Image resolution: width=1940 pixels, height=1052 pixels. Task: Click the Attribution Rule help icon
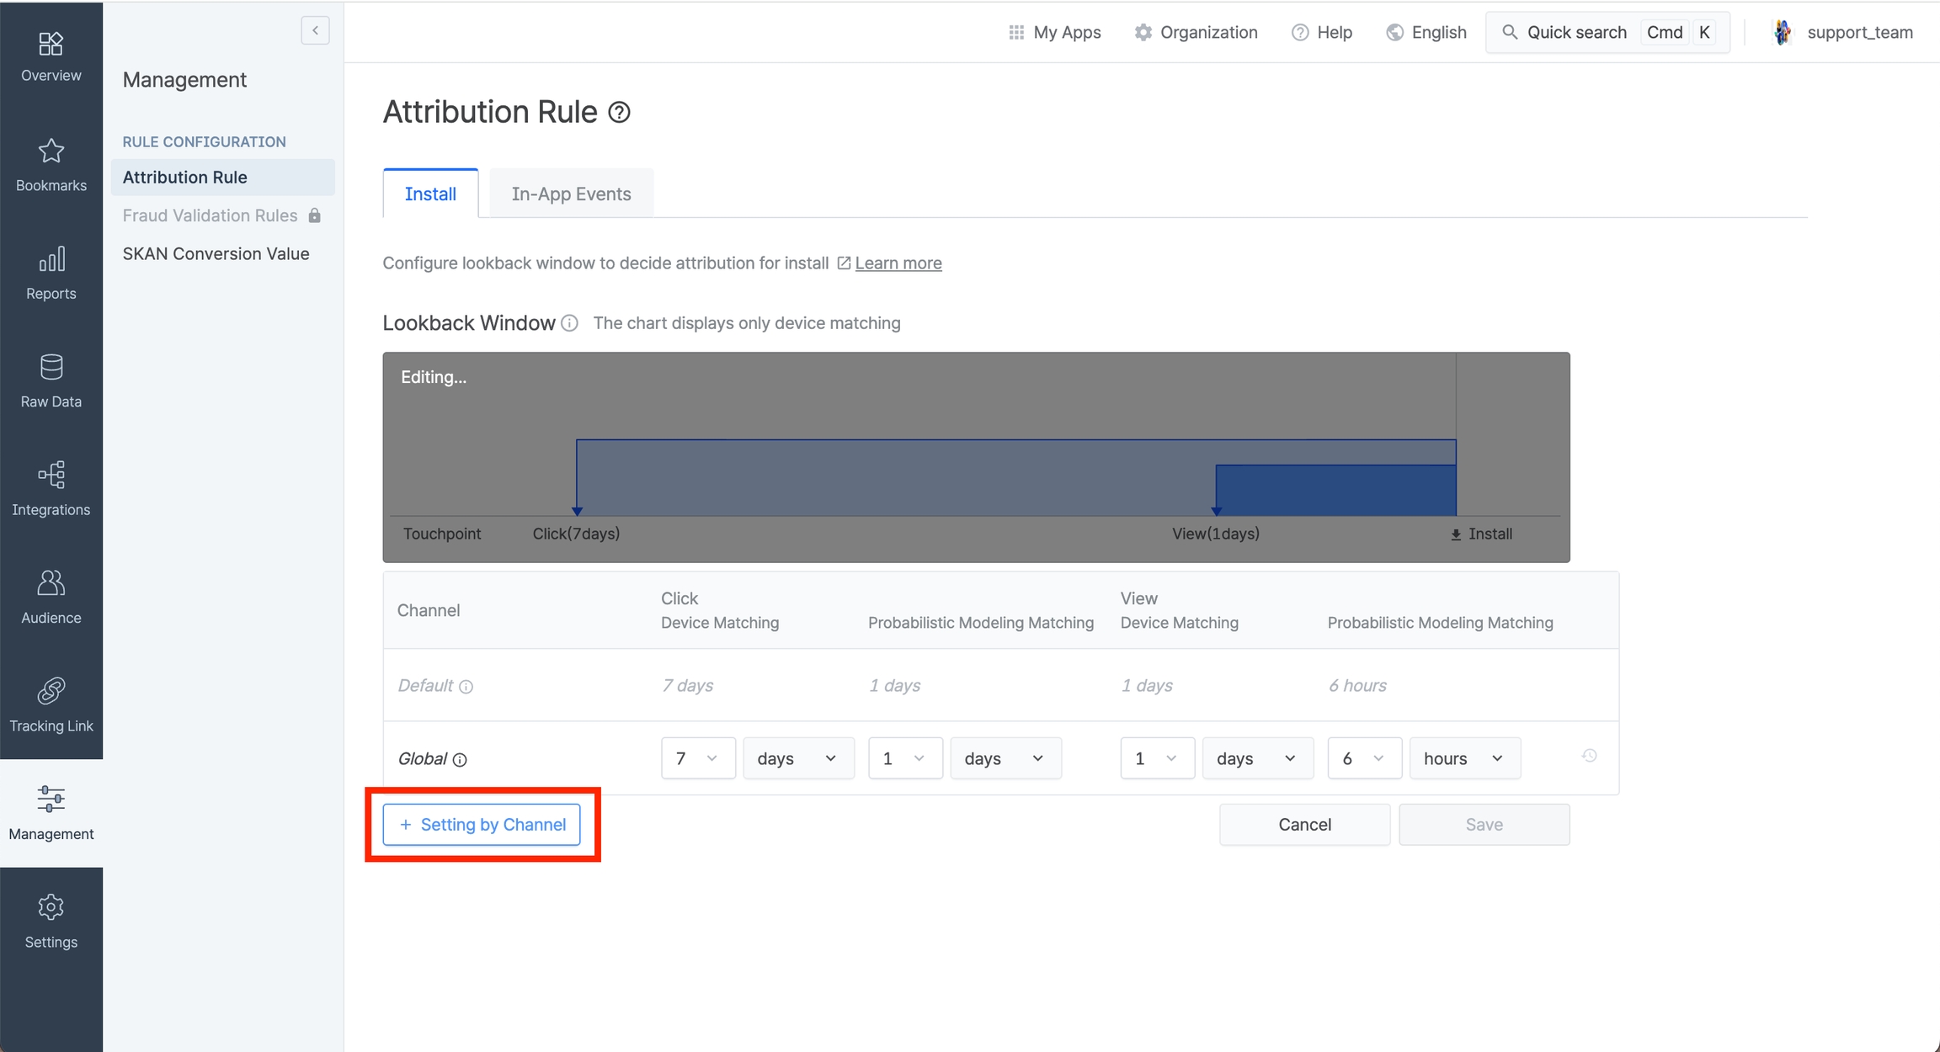point(619,112)
